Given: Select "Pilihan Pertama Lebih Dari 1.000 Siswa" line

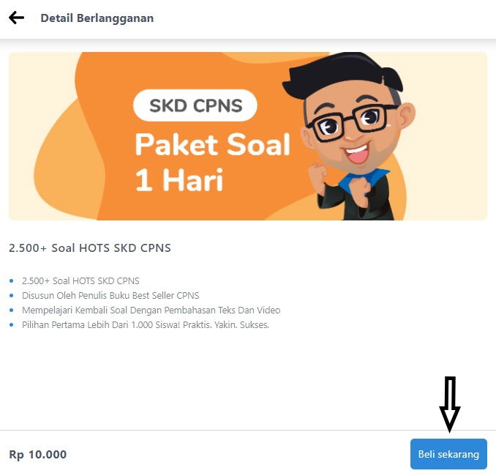Looking at the screenshot, I should coord(146,325).
